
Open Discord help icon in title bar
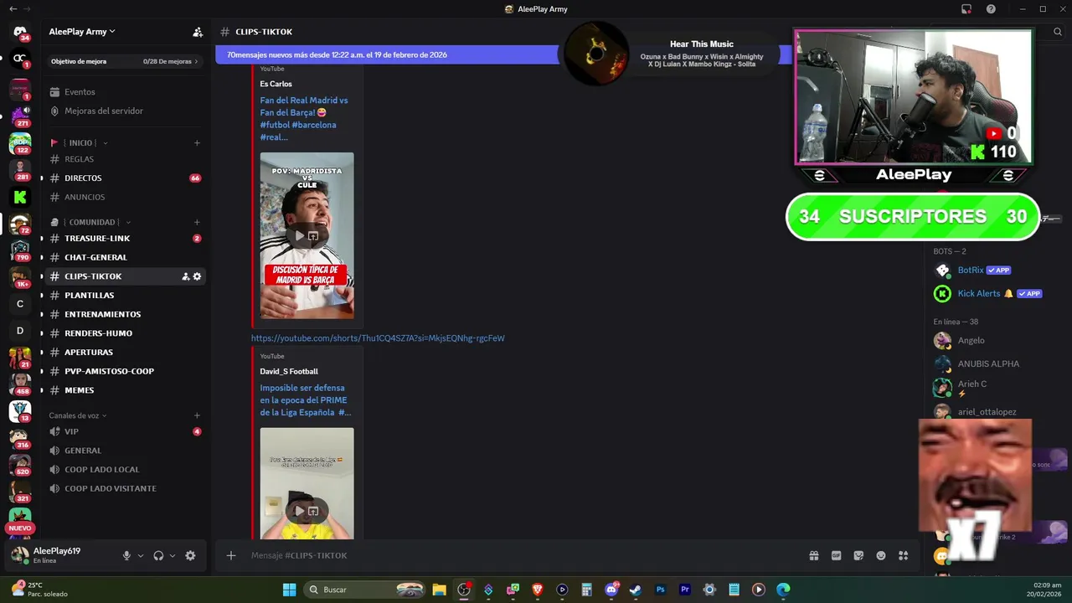(x=991, y=9)
